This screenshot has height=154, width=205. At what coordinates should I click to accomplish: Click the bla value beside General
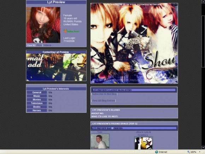[x=50, y=92]
